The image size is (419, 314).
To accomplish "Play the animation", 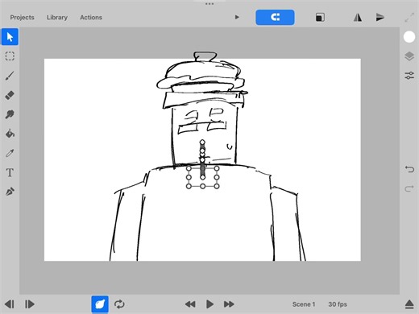I will tap(209, 304).
